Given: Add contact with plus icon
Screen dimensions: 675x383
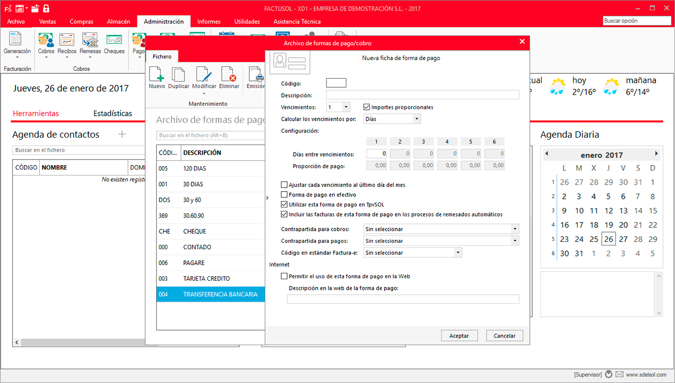Looking at the screenshot, I should click(122, 134).
